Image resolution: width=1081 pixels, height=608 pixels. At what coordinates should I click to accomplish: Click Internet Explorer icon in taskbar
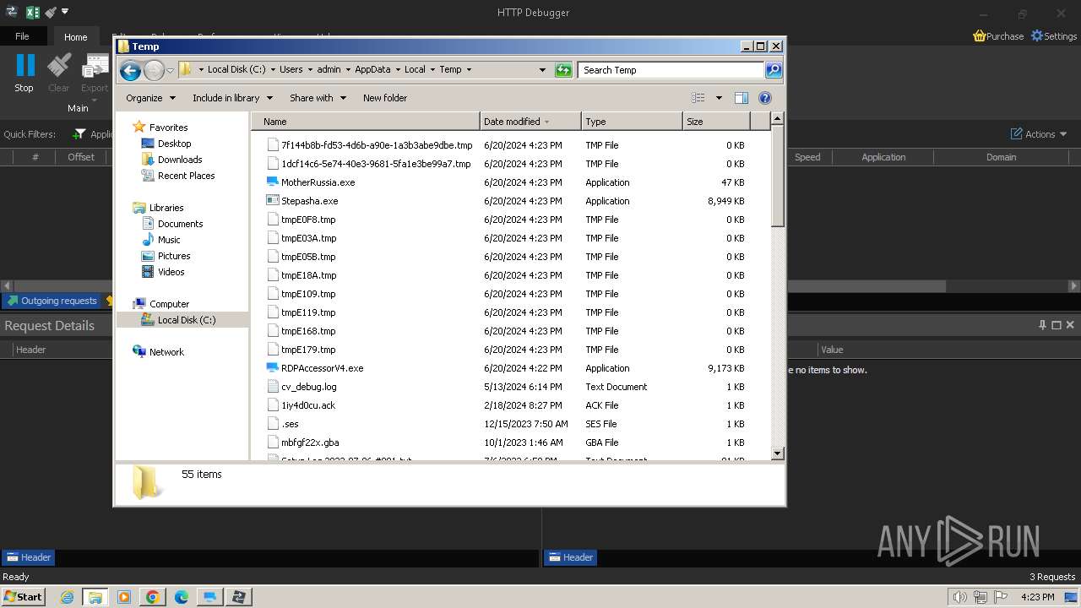[67, 597]
